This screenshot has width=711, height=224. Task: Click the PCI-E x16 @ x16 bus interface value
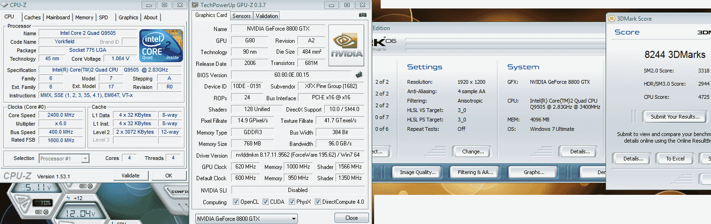click(331, 98)
